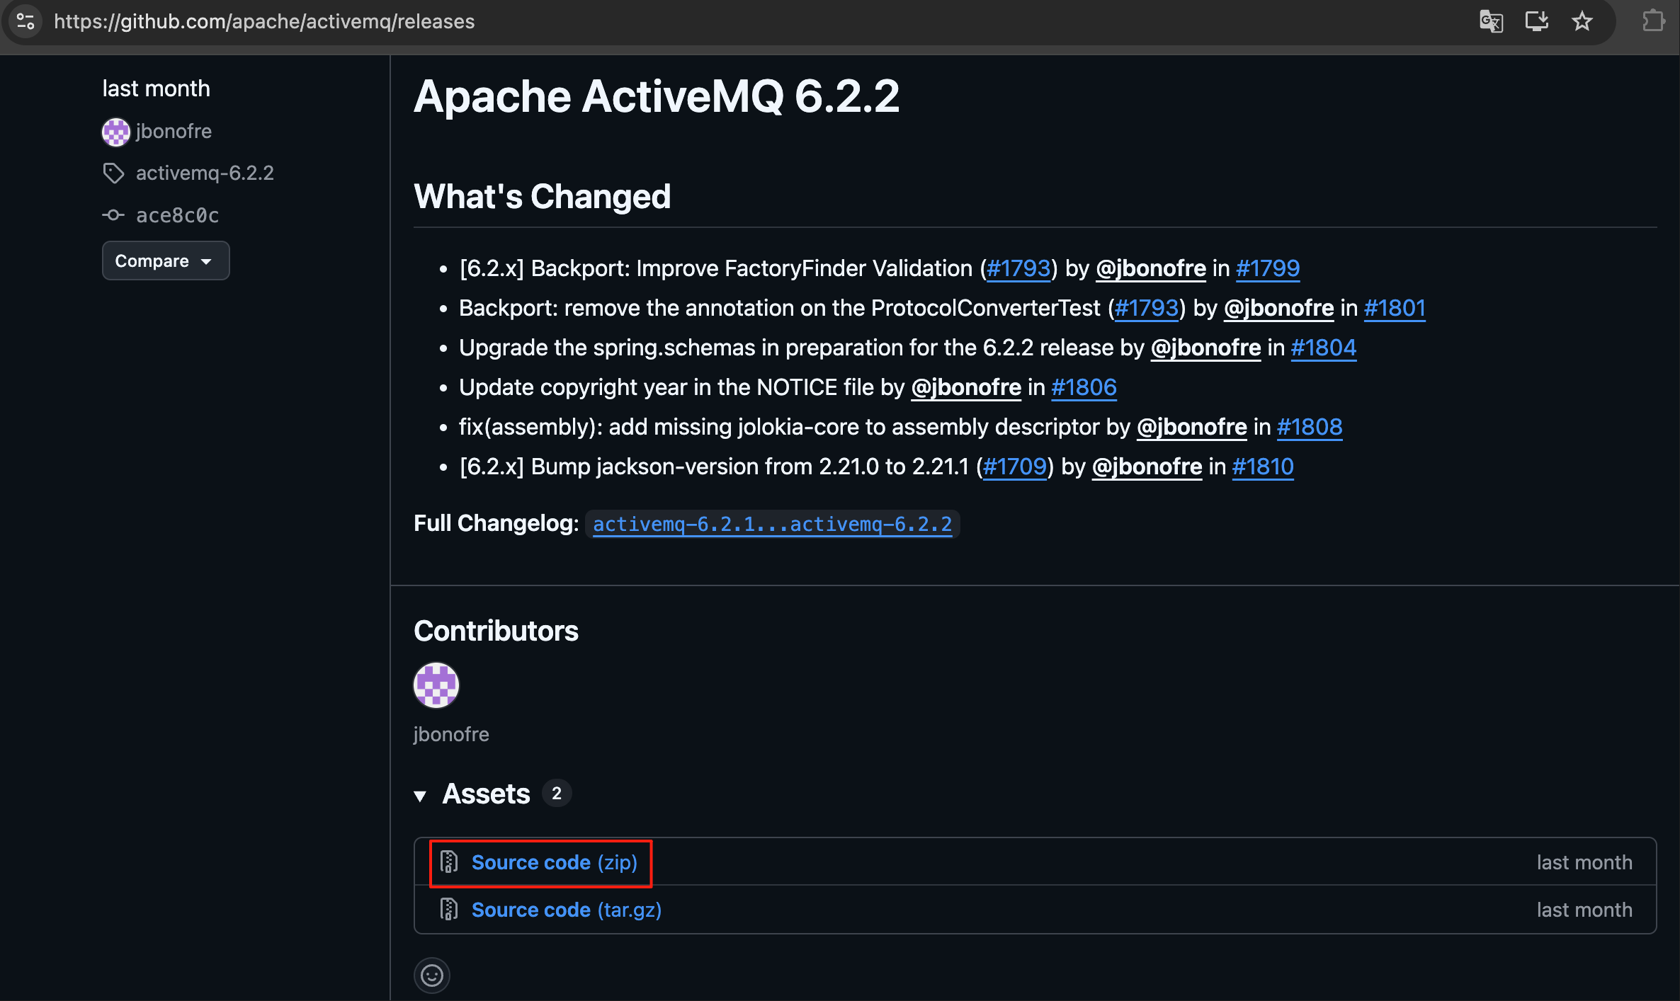1680x1001 pixels.
Task: Open the Compare dropdown
Action: click(165, 261)
